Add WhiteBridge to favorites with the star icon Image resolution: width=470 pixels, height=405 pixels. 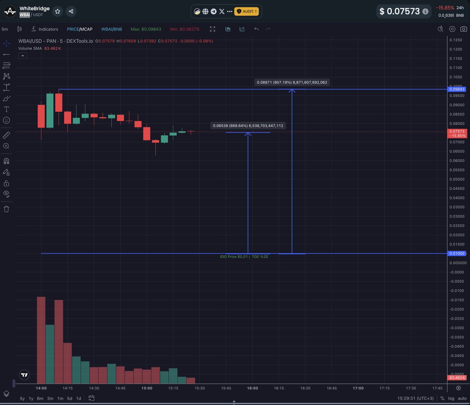point(58,11)
